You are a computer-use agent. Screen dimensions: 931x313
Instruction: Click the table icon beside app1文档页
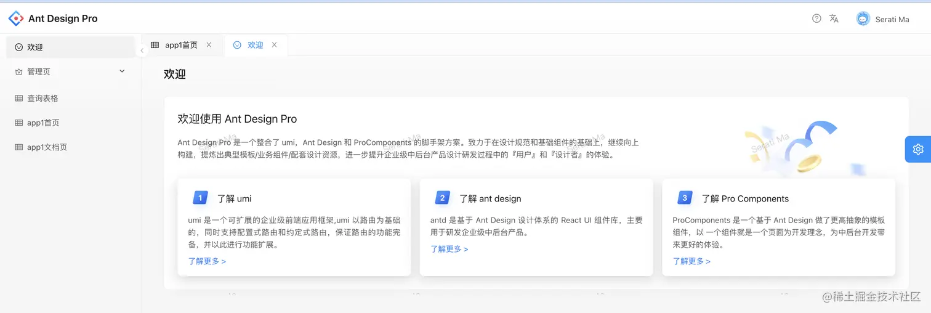[x=19, y=147]
